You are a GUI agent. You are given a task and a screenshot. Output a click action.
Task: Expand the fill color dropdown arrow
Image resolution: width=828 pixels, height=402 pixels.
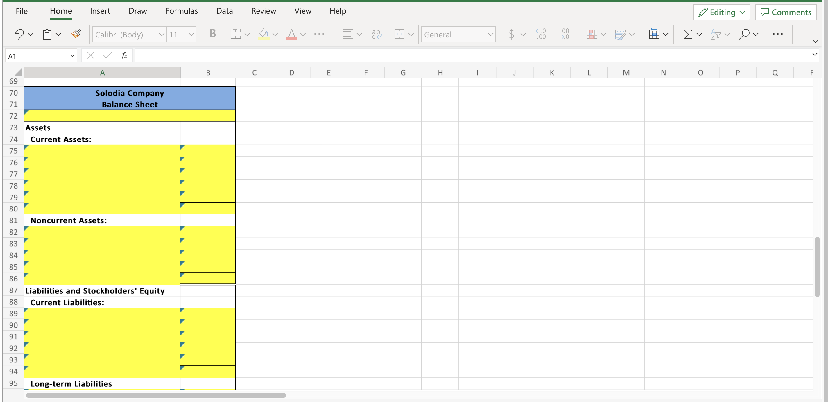click(x=275, y=34)
